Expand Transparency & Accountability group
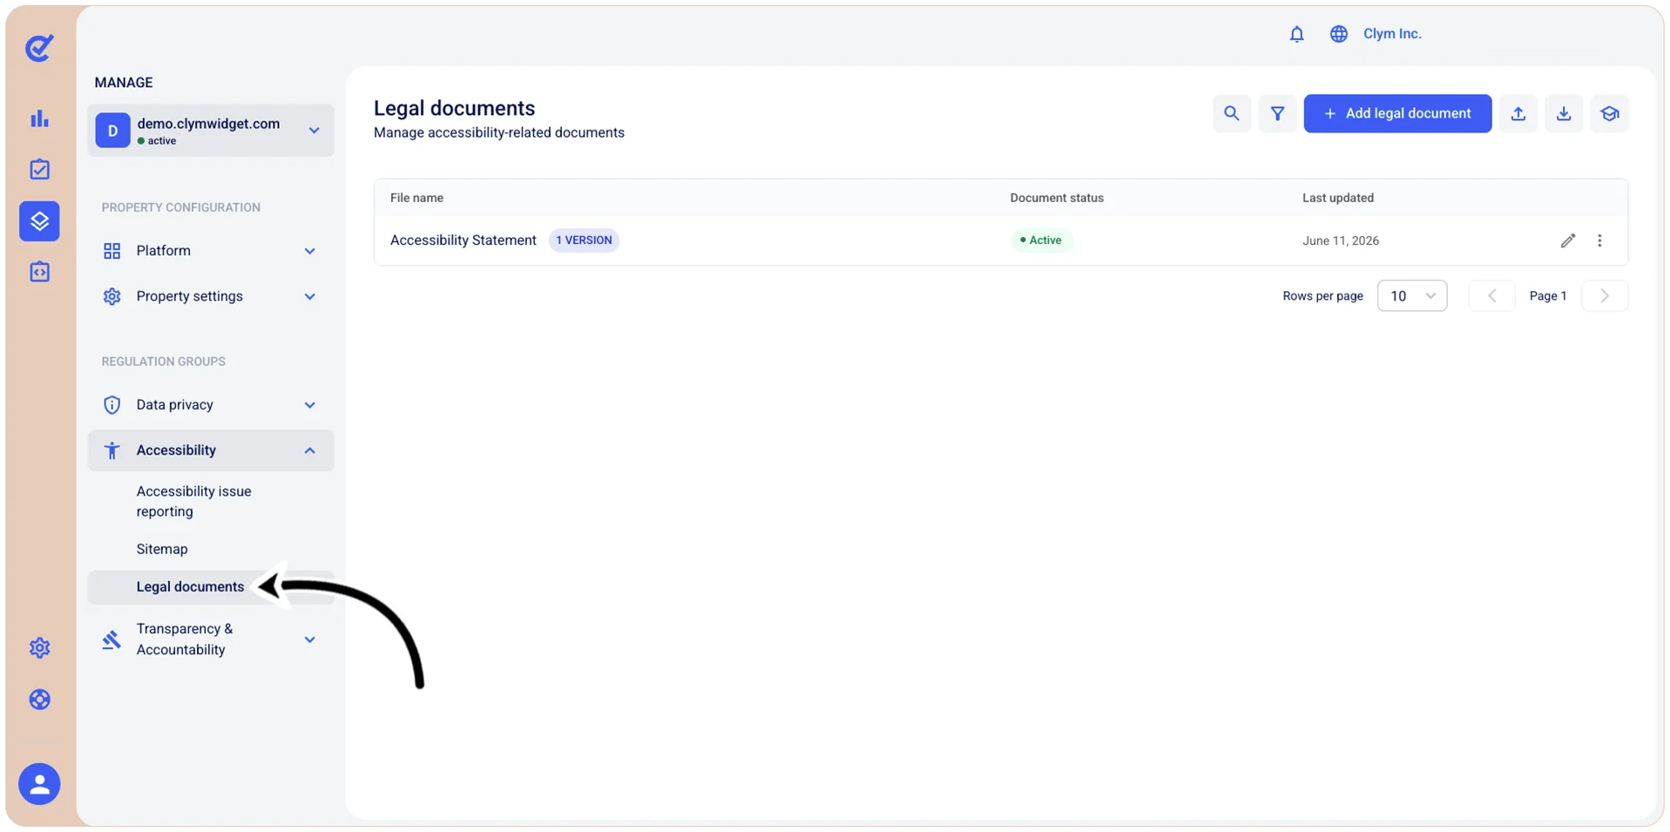Screen dimensions: 1670x832 click(x=211, y=639)
